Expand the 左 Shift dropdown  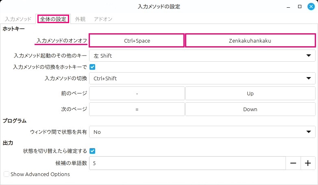click(202, 56)
